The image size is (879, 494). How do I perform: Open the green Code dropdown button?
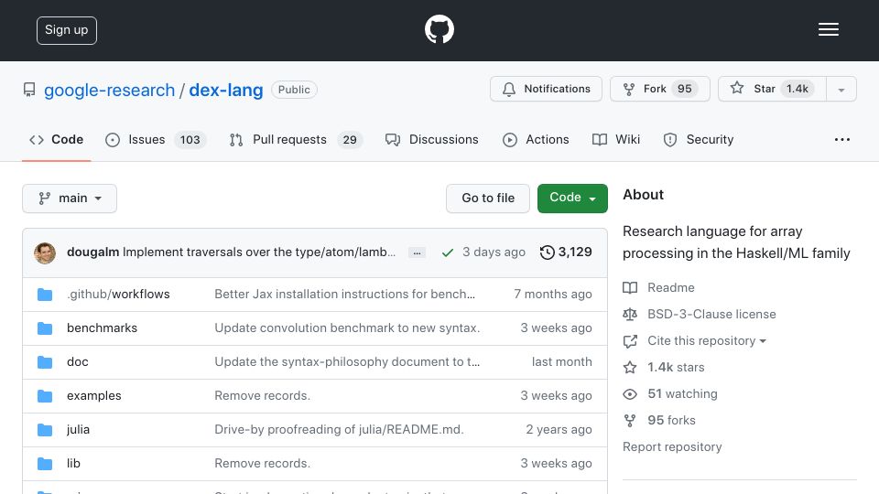pyautogui.click(x=572, y=199)
